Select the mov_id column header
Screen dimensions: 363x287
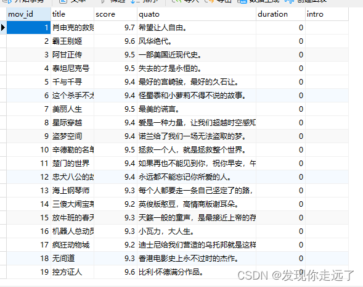click(29, 14)
